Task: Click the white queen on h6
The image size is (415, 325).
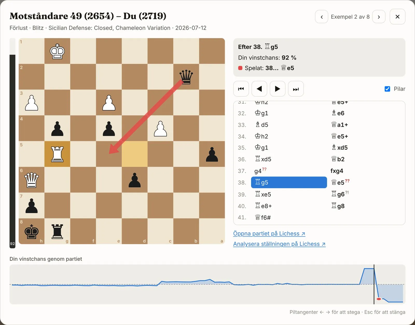Action: pos(32,180)
